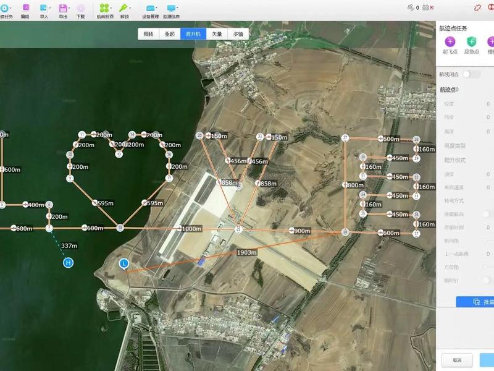Open the 航前检查 pre-flight check icon
The width and height of the screenshot is (494, 371).
click(x=104, y=7)
